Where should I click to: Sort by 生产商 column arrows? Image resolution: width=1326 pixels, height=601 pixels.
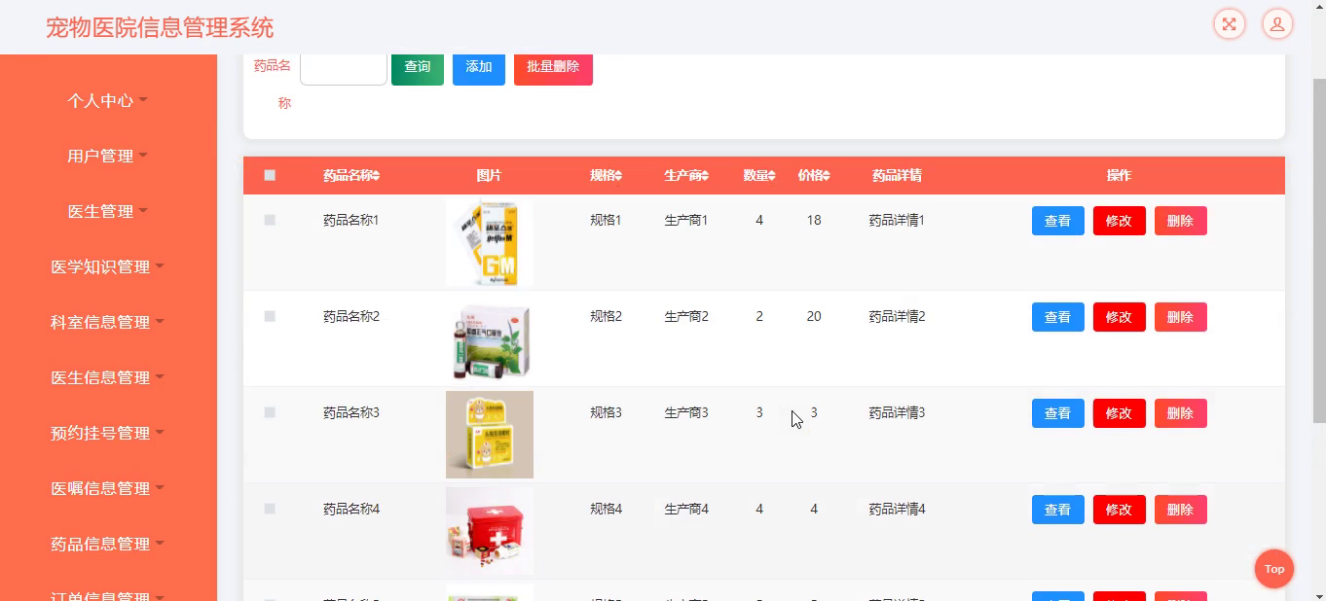pyautogui.click(x=705, y=176)
